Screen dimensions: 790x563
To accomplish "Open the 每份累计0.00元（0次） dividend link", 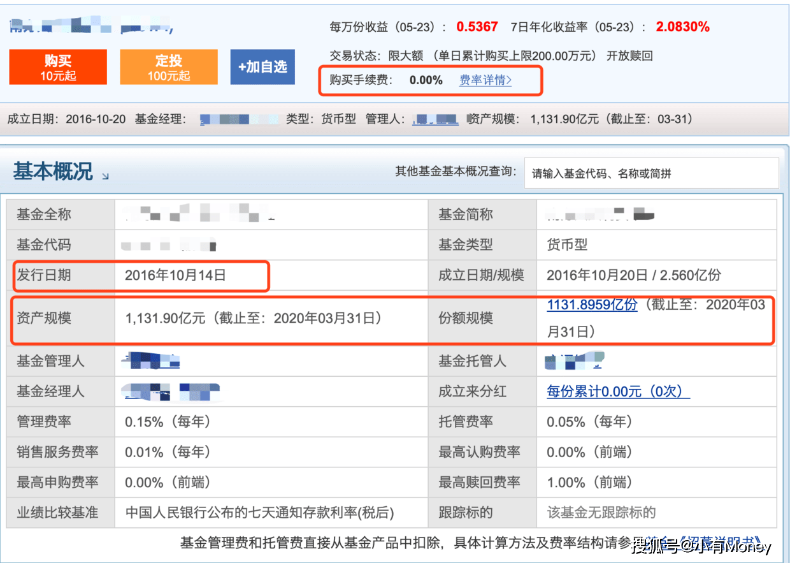I will pos(618,391).
